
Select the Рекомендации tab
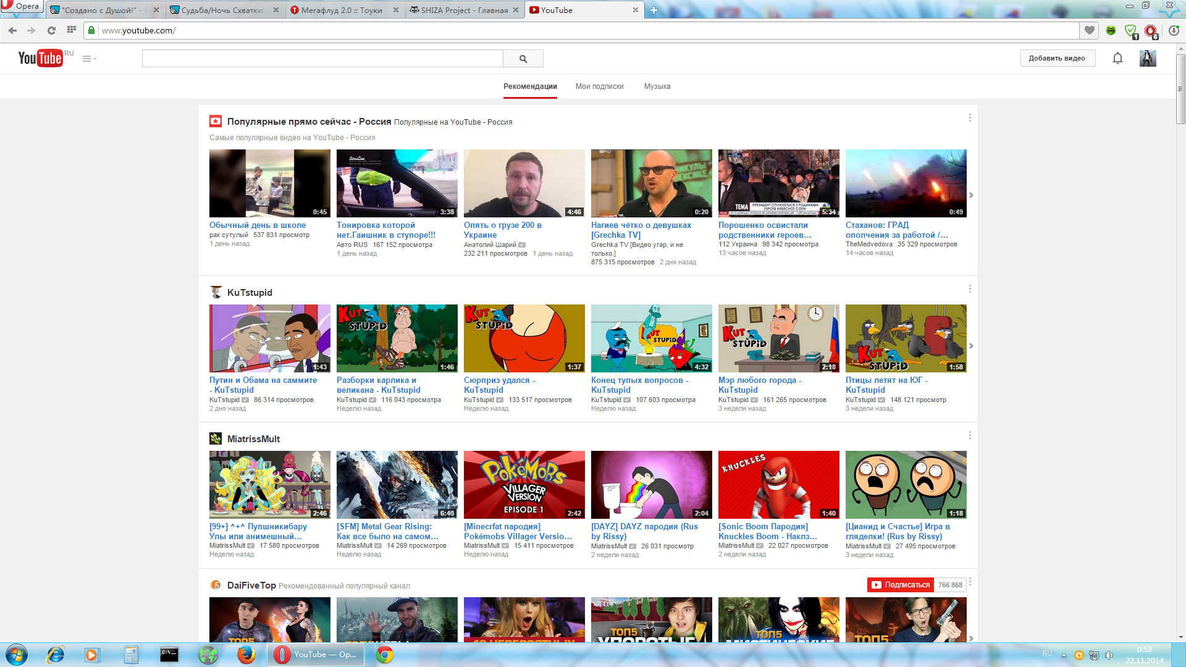tap(530, 86)
